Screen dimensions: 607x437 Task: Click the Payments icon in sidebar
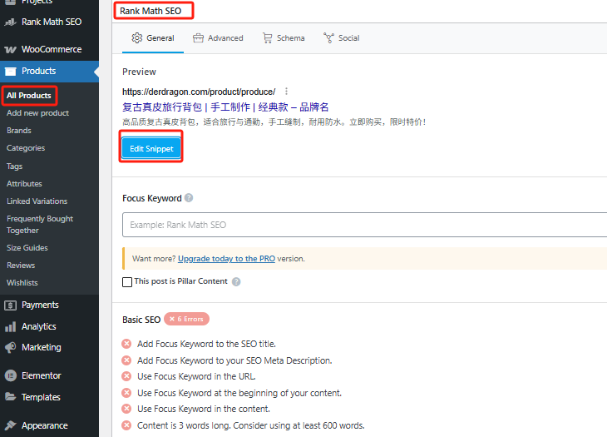(x=10, y=305)
